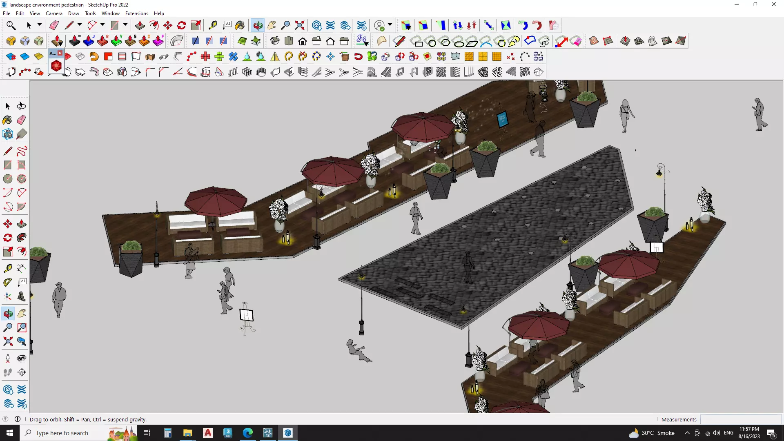Viewport: 784px width, 441px height.
Task: Click in the Measurements input box
Action: click(x=740, y=419)
